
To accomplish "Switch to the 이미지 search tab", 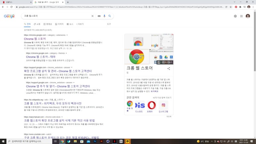I will (x=59, y=24).
